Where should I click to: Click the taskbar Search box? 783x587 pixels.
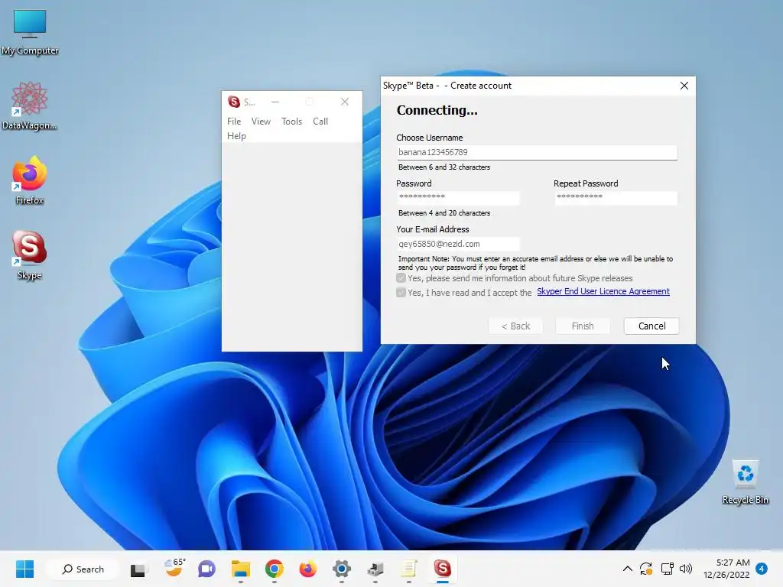point(83,569)
